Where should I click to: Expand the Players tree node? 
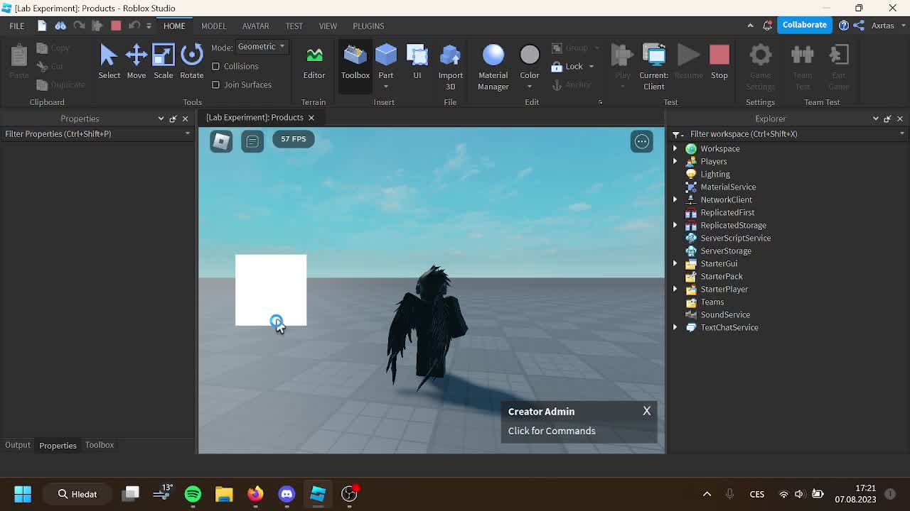[675, 161]
